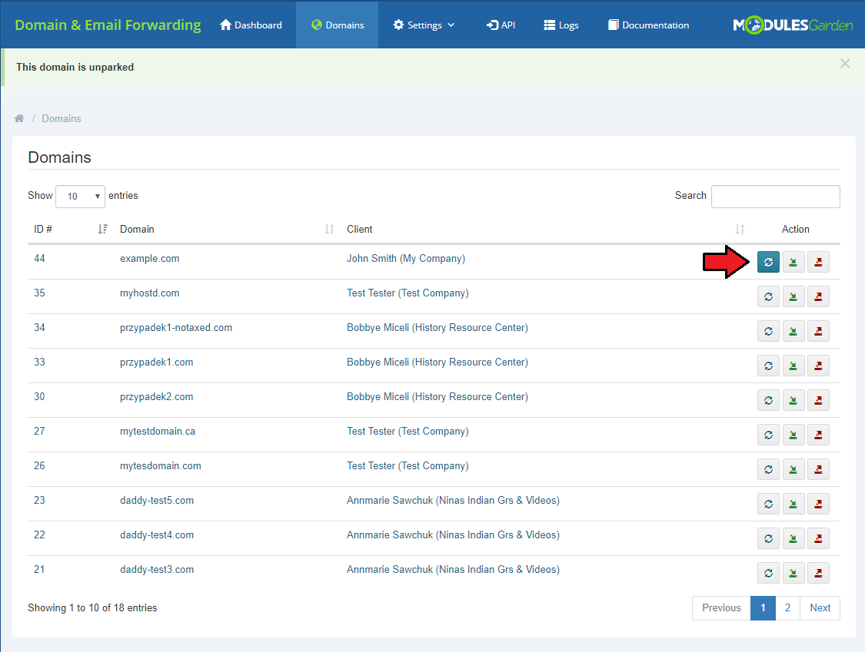Open the Logs nav item
Screen dimensions: 865x652
tap(561, 25)
